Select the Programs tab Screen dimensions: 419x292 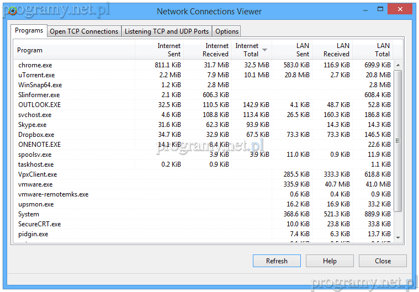29,30
